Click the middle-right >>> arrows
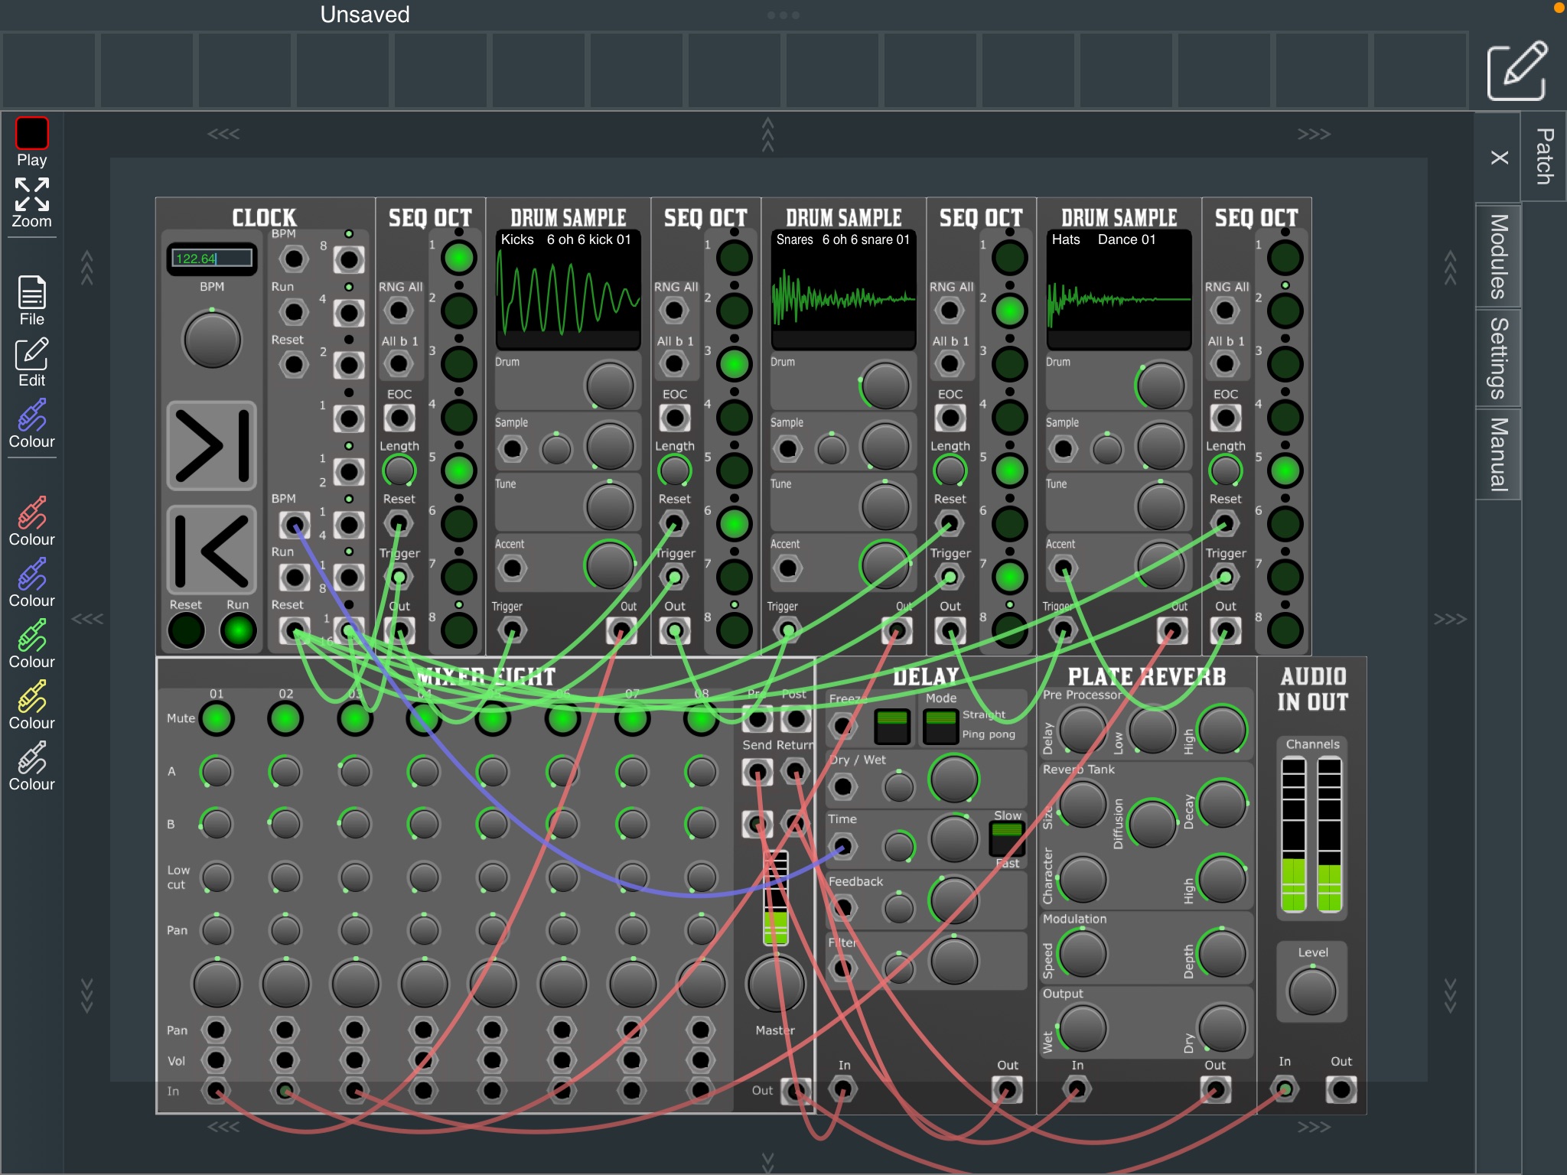The image size is (1567, 1175). pyautogui.click(x=1450, y=619)
